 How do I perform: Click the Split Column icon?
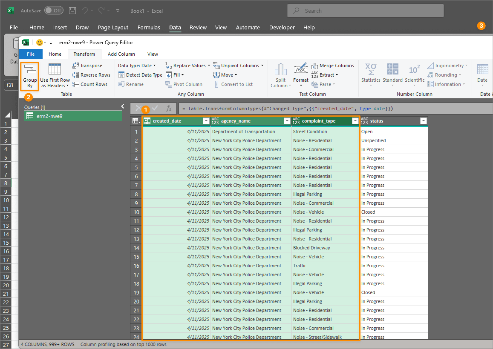pos(280,69)
